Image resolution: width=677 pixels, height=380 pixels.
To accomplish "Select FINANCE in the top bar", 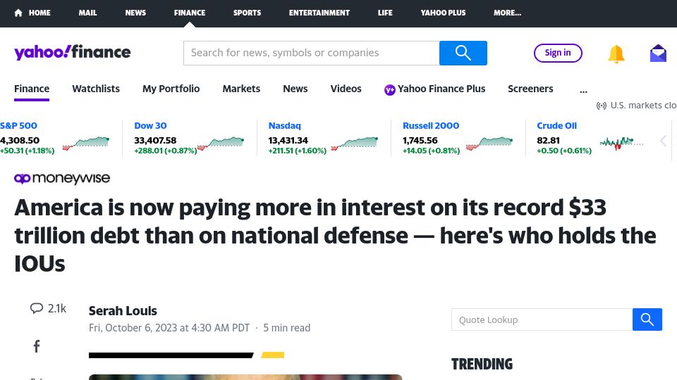I will click(x=190, y=13).
